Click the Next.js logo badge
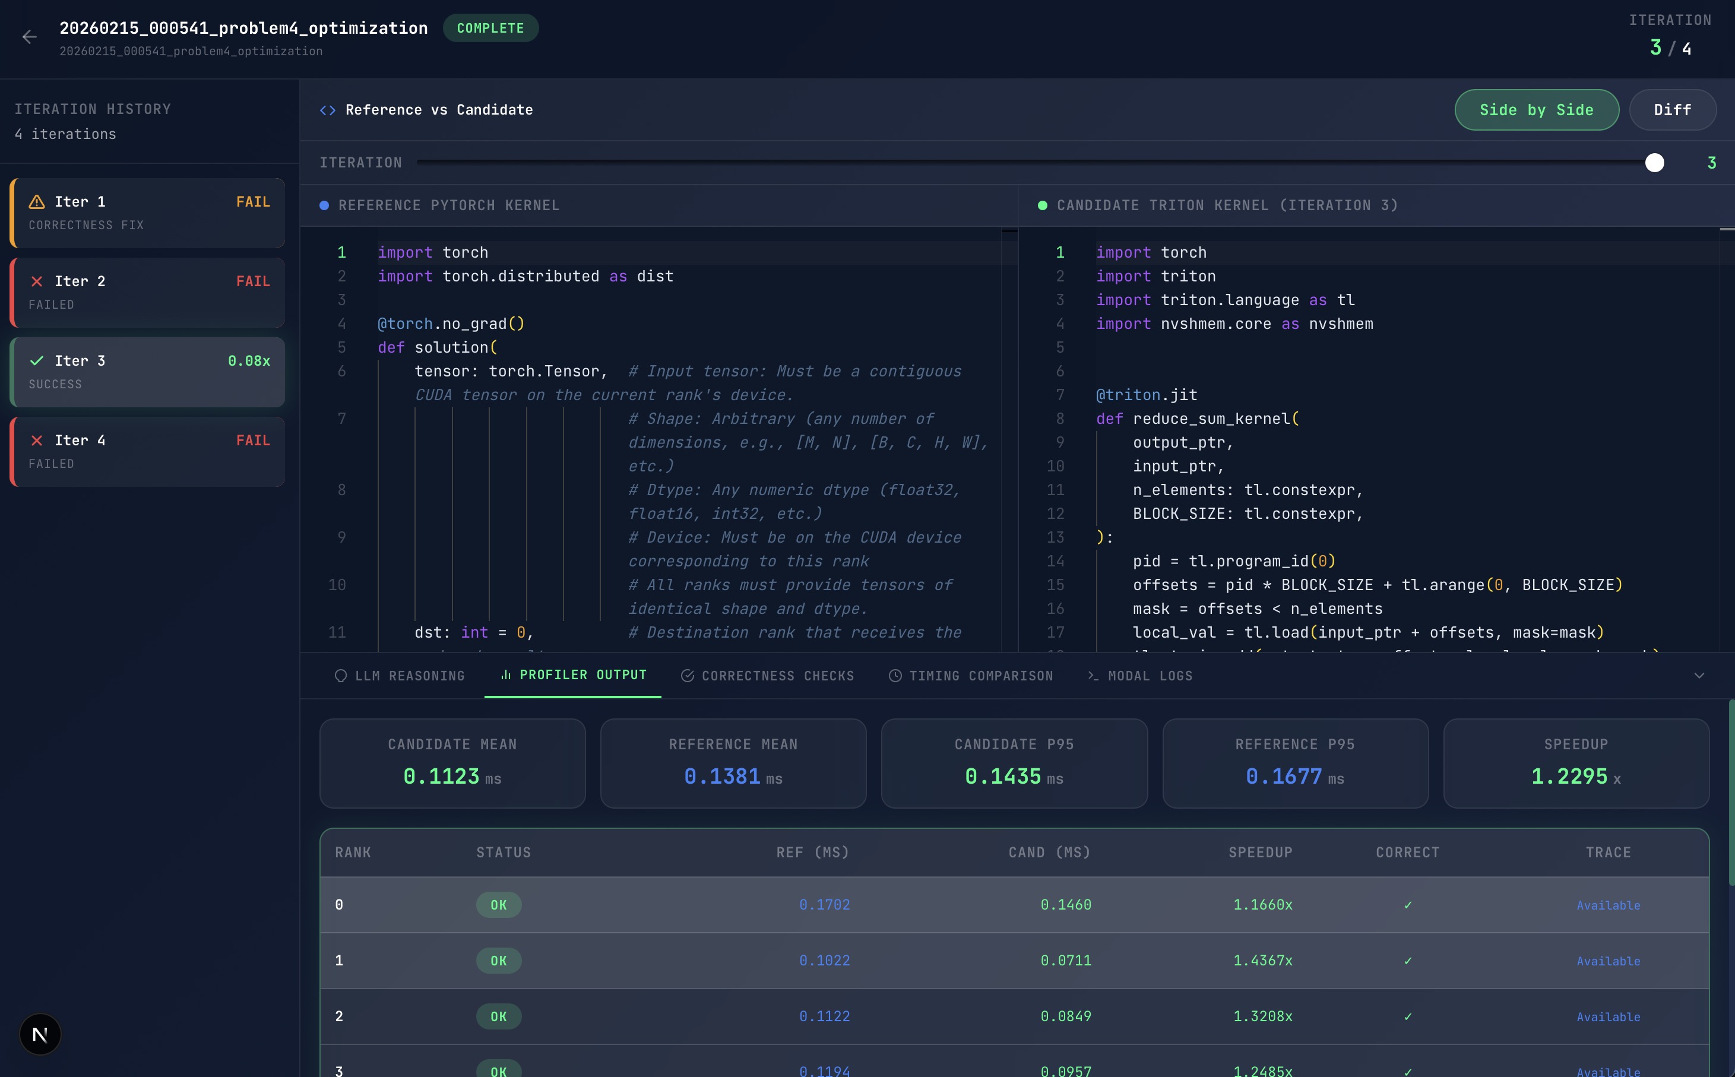 click(x=40, y=1034)
